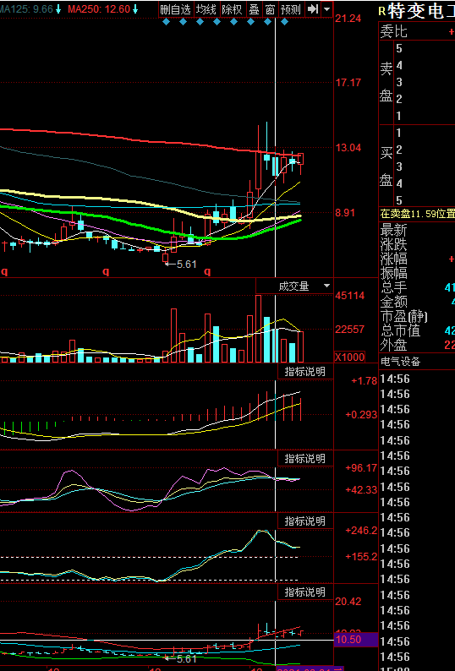Toggle moving averages with 均线 button
This screenshot has width=455, height=671.
tap(206, 9)
